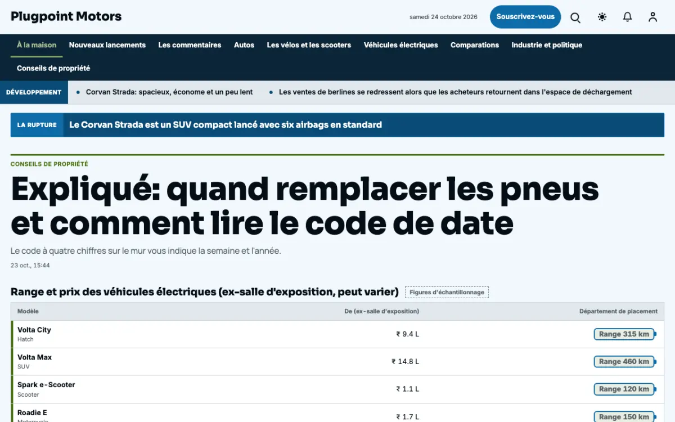
Task: Open the search icon in header
Action: click(575, 17)
